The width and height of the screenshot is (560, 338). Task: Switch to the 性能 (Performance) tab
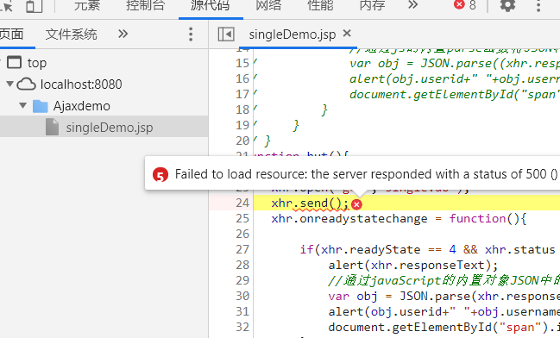tap(320, 5)
